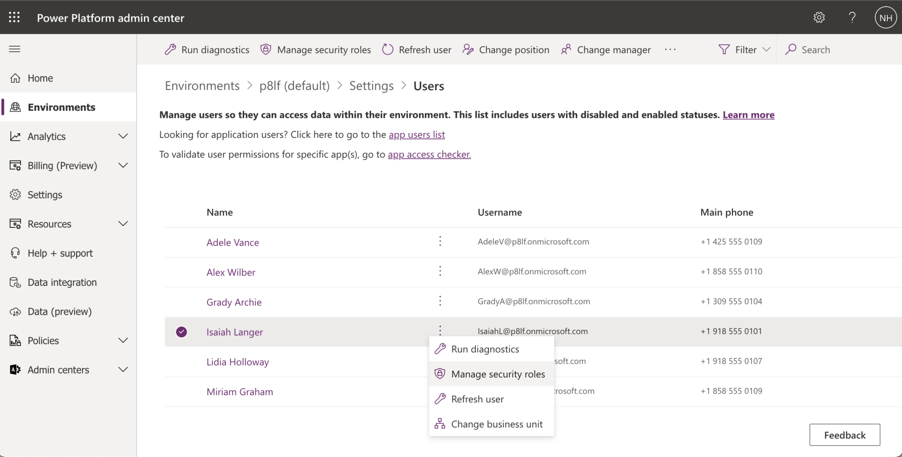Click Change manager in the command bar
Screen dimensions: 902x457
pos(606,50)
